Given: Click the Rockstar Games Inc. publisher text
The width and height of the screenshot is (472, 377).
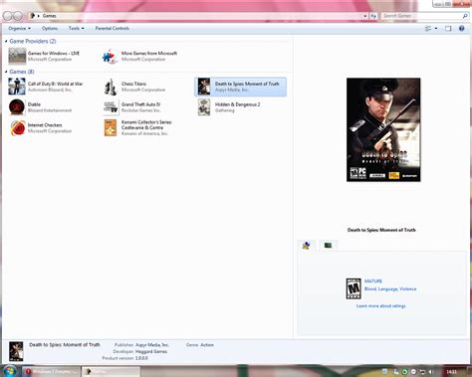Looking at the screenshot, I should [x=141, y=110].
